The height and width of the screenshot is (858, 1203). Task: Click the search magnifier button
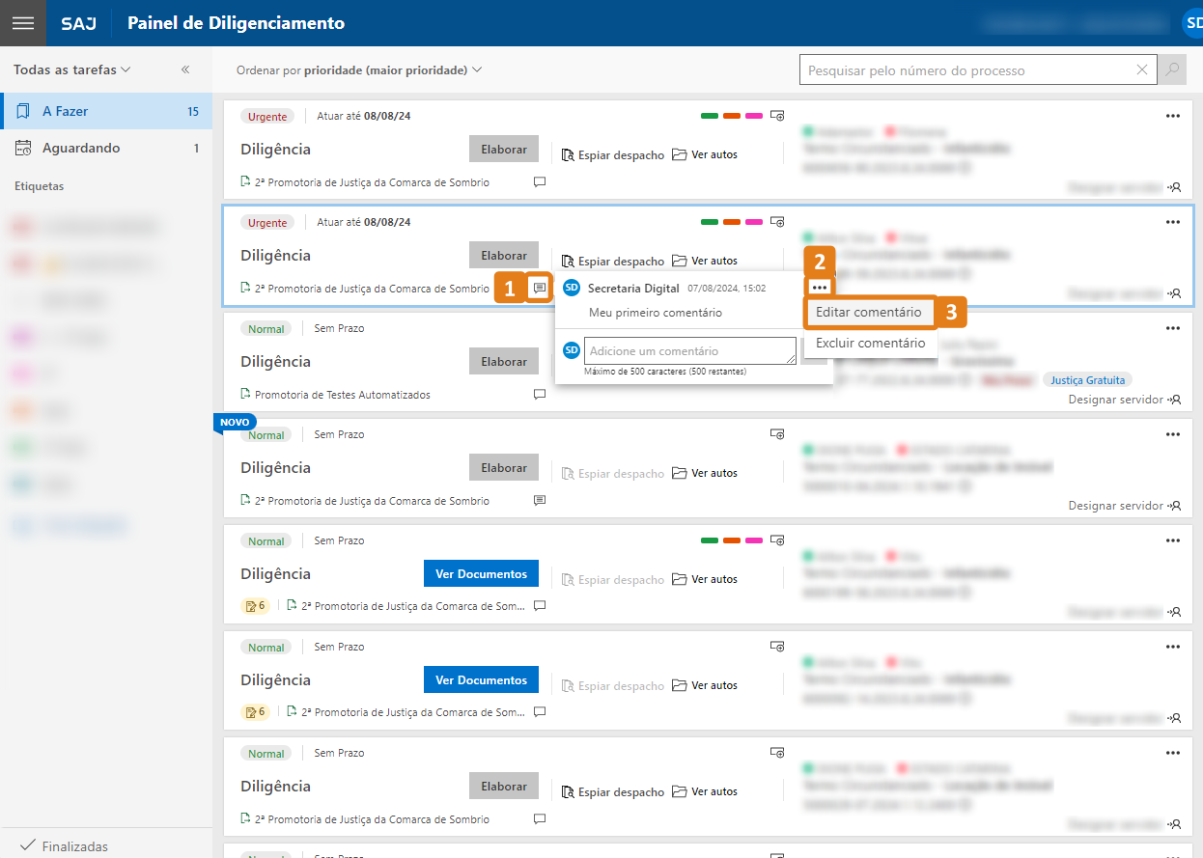tap(1172, 70)
